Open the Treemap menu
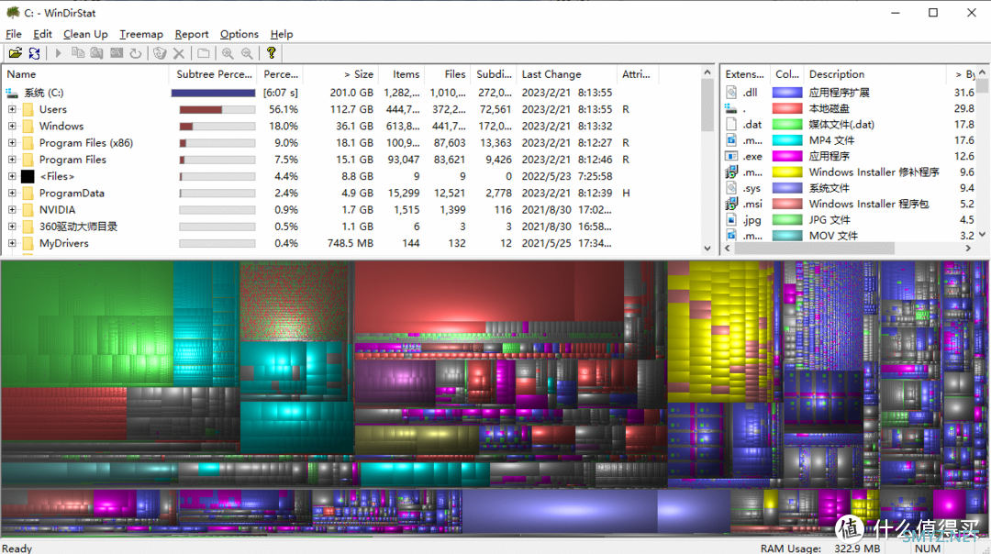The height and width of the screenshot is (554, 991). pos(141,34)
